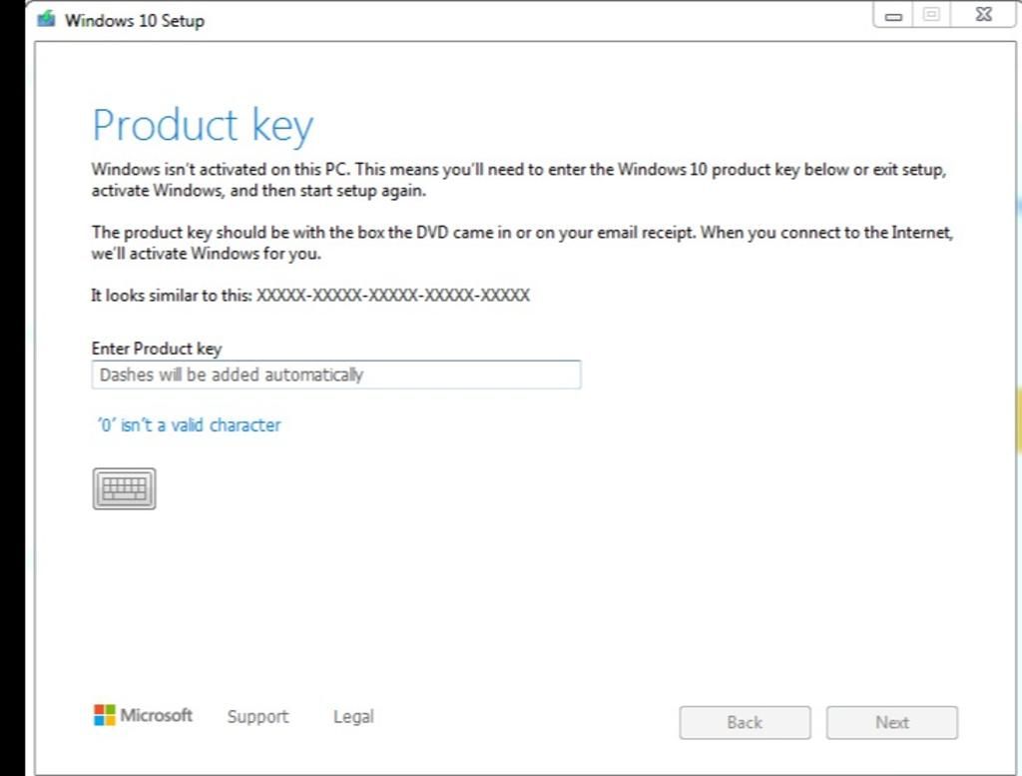Viewport: 1022px width, 776px height.
Task: Click the paragraph mentioning the DVD box
Action: 522,243
